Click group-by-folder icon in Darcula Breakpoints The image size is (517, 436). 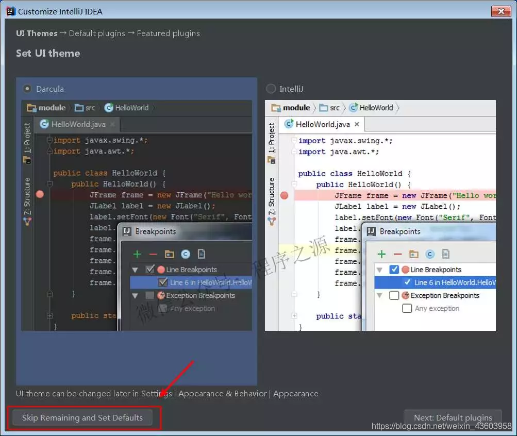point(169,254)
